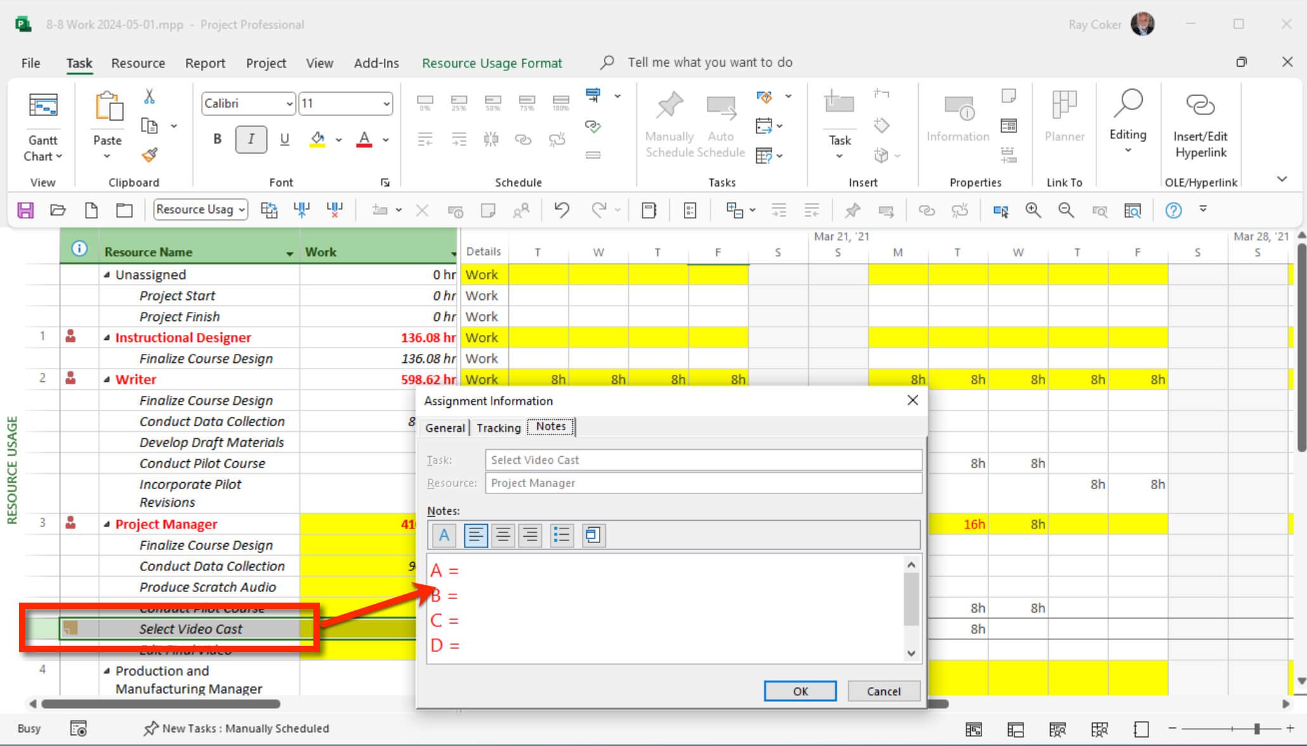Close the Assignment Information dialog
Viewport: 1307px width, 746px height.
912,400
